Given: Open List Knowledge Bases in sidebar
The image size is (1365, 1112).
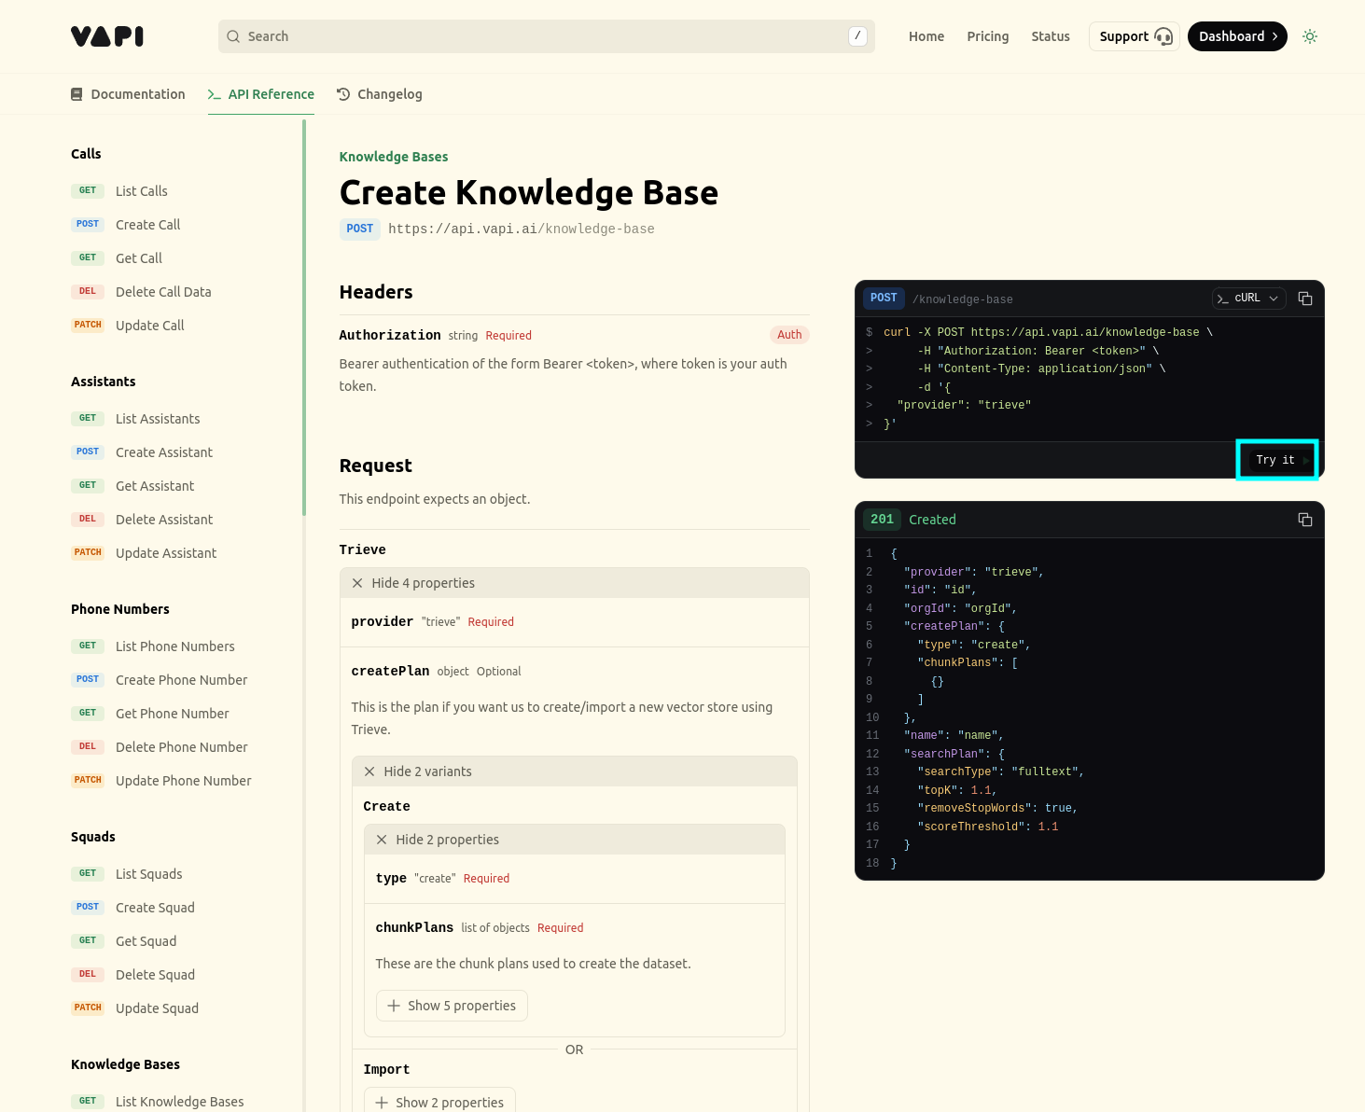Looking at the screenshot, I should pos(180,1102).
